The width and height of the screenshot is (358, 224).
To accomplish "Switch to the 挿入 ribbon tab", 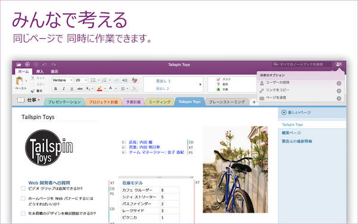I will 40,72.
